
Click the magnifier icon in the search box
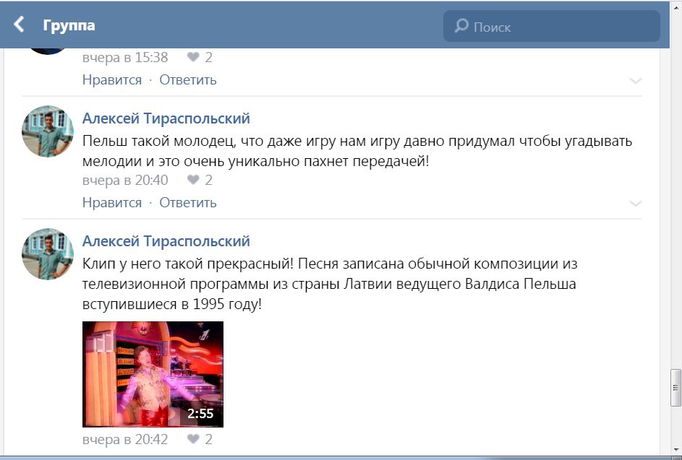pyautogui.click(x=461, y=27)
